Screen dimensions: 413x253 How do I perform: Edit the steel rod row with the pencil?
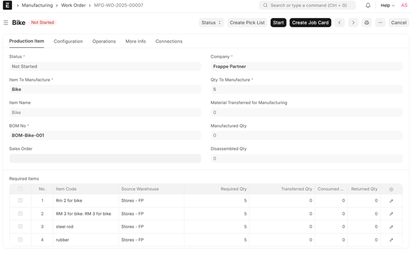pos(391,227)
